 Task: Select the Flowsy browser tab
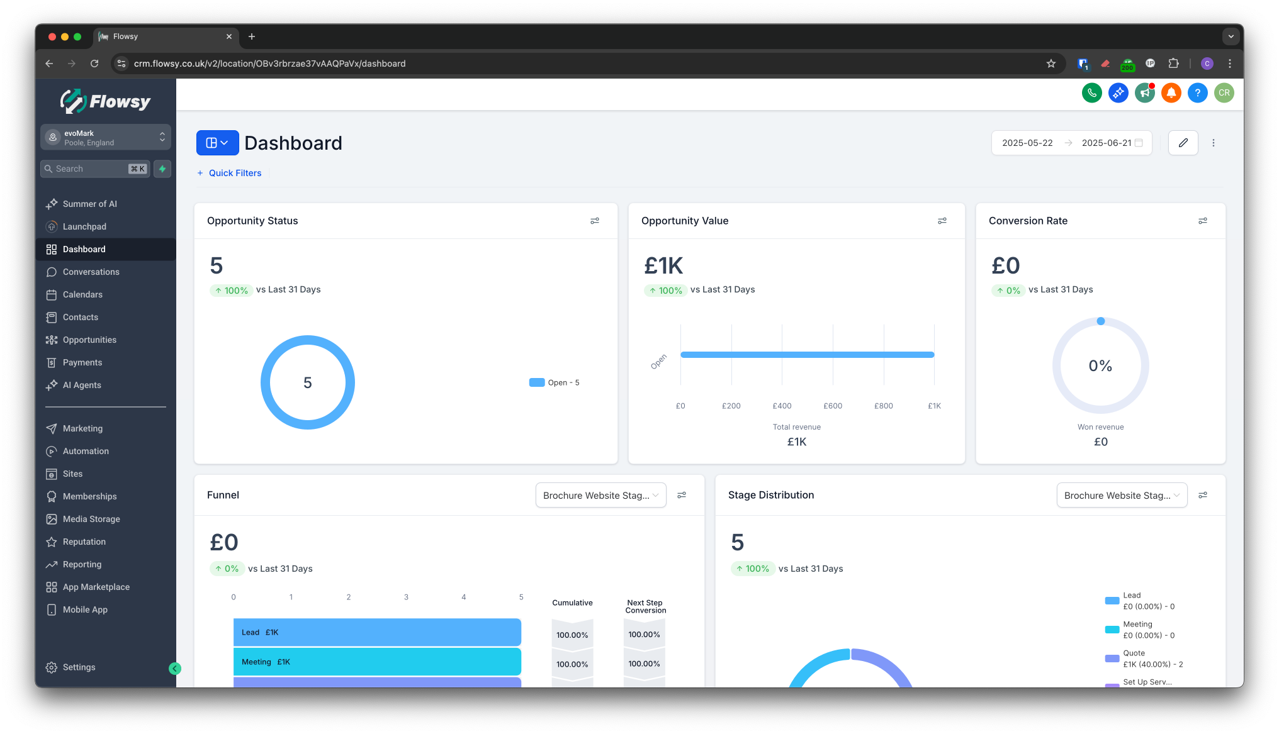pyautogui.click(x=165, y=36)
